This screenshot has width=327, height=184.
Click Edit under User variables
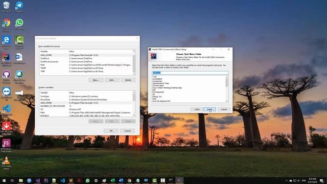point(112,80)
